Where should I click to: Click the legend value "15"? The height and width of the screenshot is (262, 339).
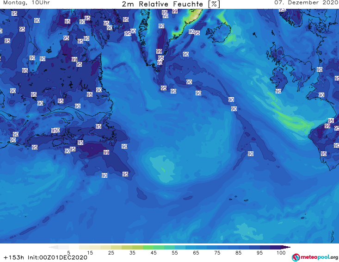tap(90, 253)
